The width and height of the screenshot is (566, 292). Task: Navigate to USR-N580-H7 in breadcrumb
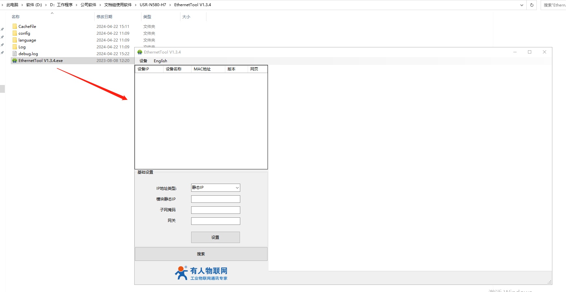point(153,5)
